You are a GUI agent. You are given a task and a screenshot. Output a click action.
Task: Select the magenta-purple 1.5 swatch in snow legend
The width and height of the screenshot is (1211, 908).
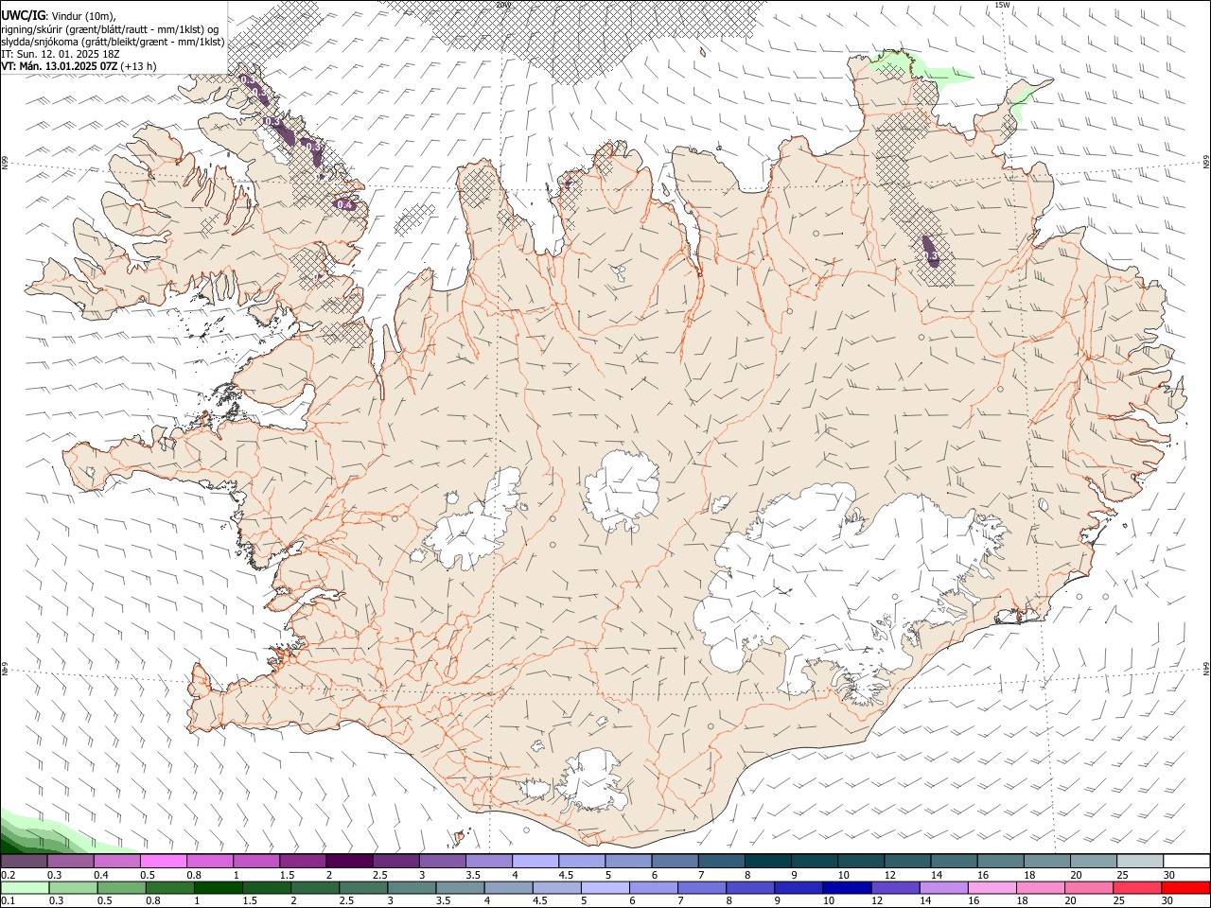[303, 861]
